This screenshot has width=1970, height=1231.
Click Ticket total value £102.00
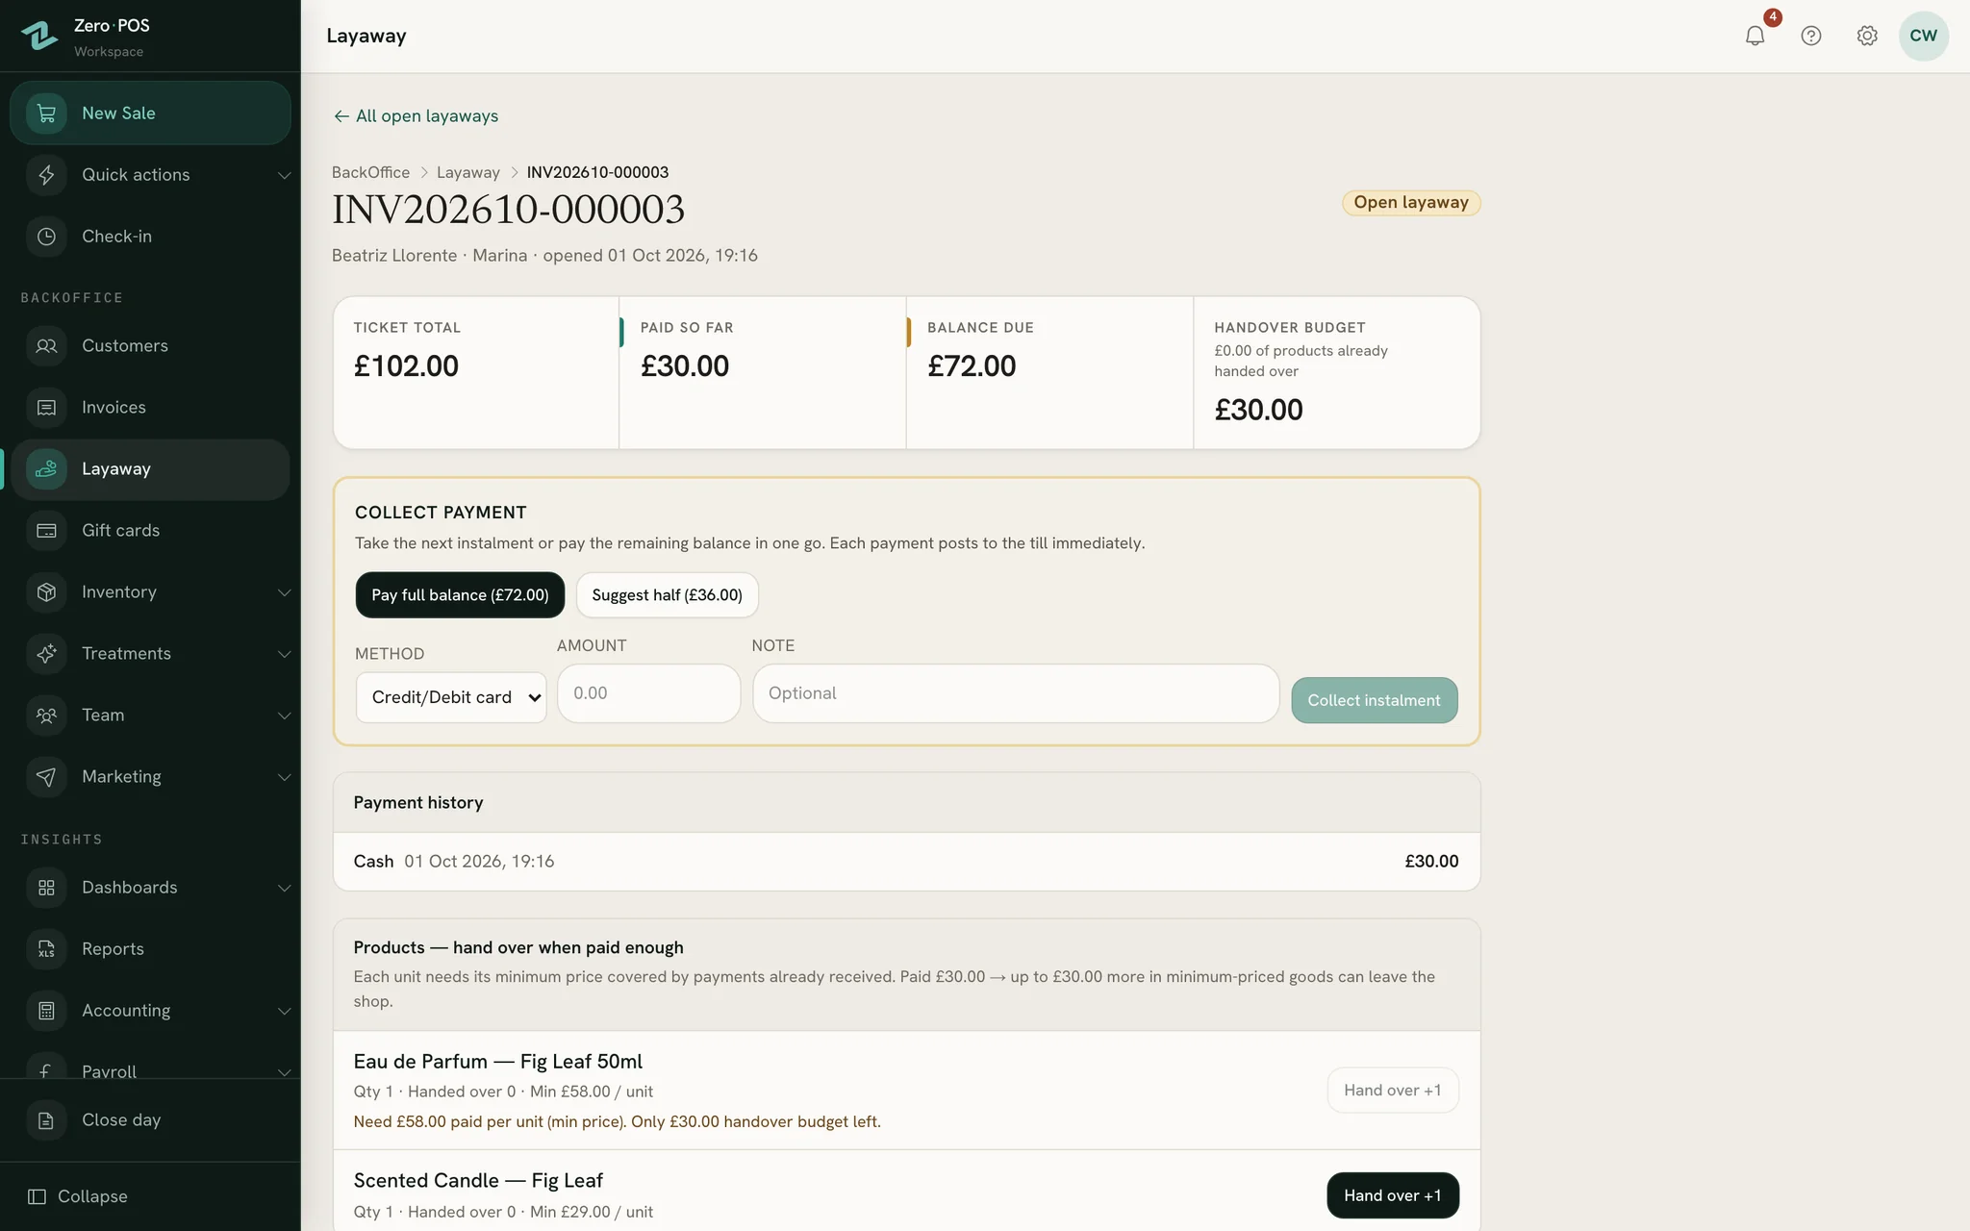[x=406, y=366]
